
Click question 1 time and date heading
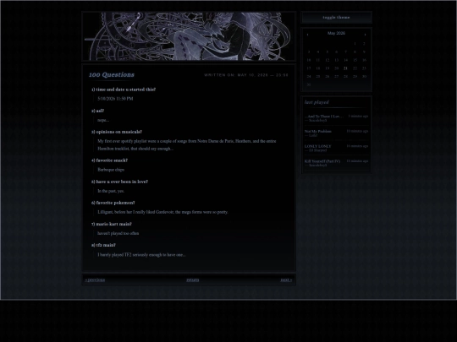(x=124, y=90)
